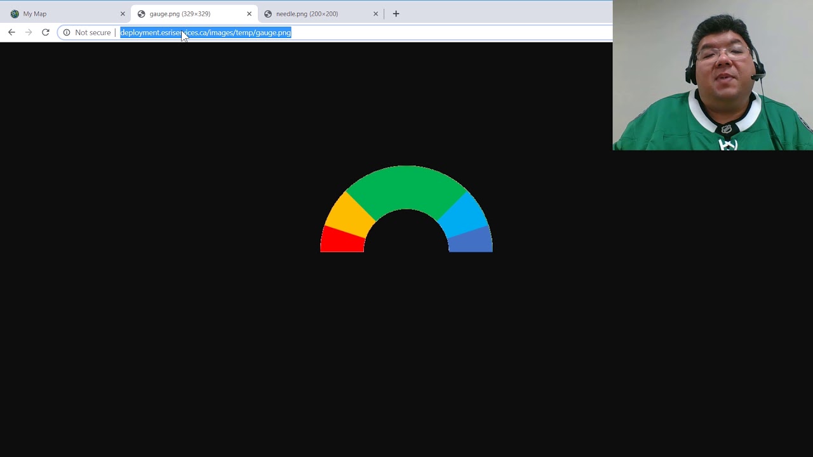Screen dimensions: 813x457
Task: Click the Not secure info icon
Action: pos(67,32)
